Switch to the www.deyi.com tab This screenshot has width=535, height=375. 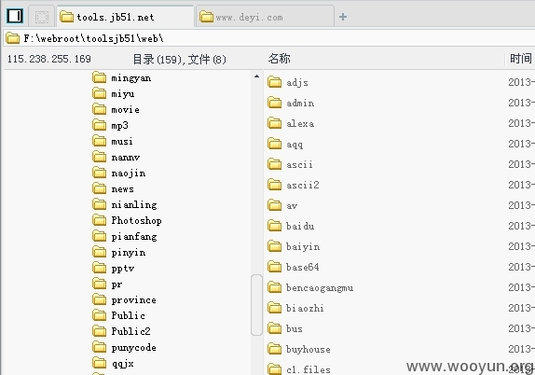(x=265, y=17)
